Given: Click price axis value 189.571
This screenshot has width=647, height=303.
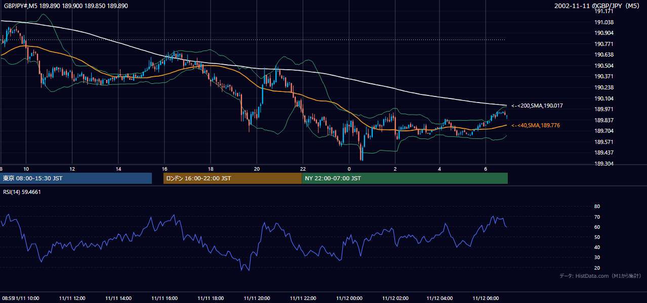Looking at the screenshot, I should click(x=603, y=142).
